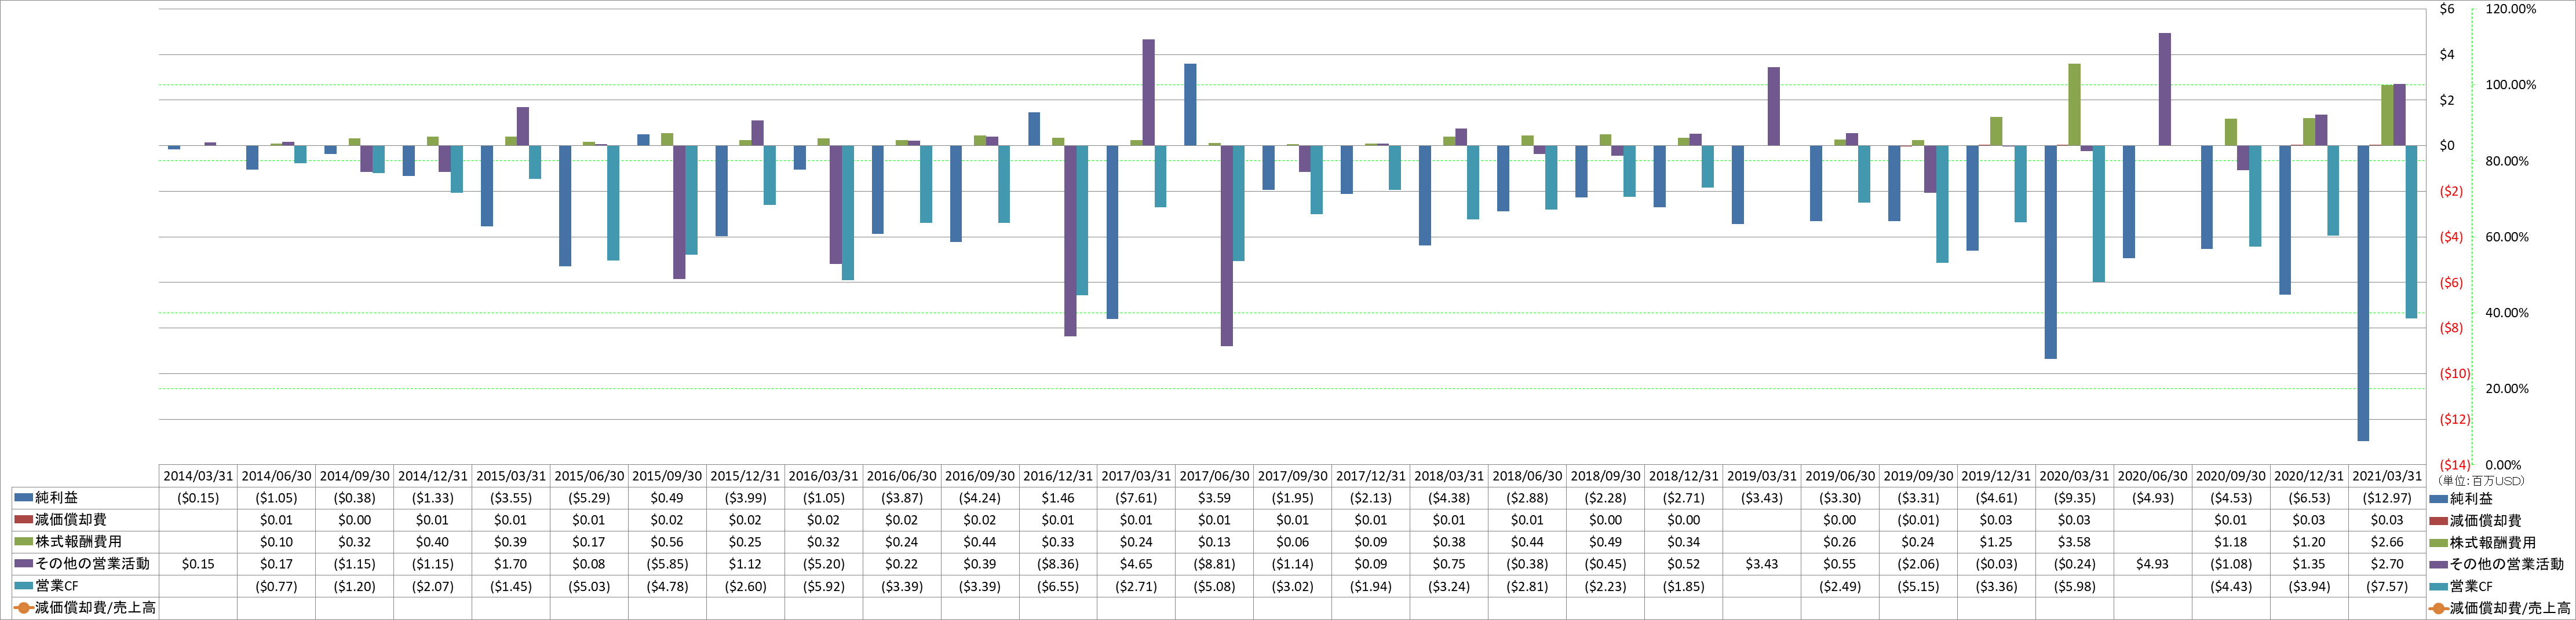Click the stock compensation cell $3.58
This screenshot has height=620, width=2576.
point(2074,542)
